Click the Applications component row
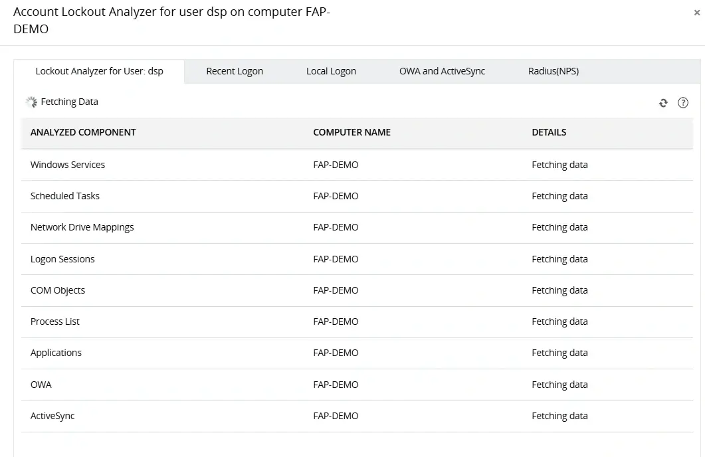This screenshot has height=457, width=705. coord(56,353)
